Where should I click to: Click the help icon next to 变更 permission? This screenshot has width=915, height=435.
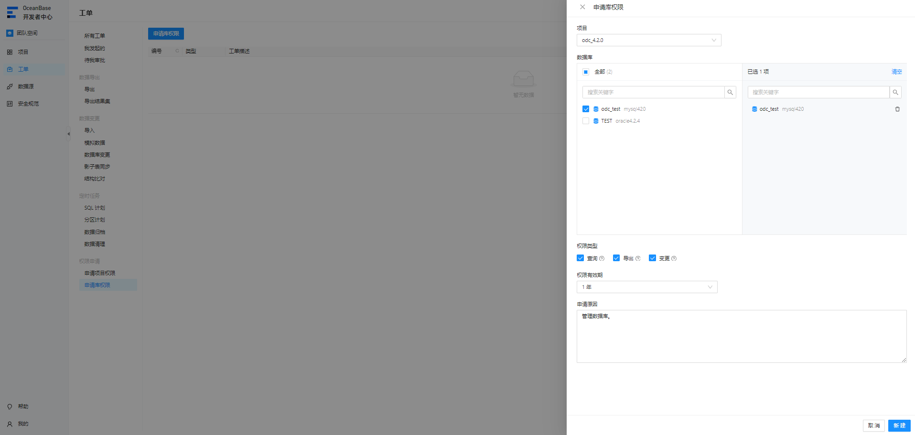674,258
